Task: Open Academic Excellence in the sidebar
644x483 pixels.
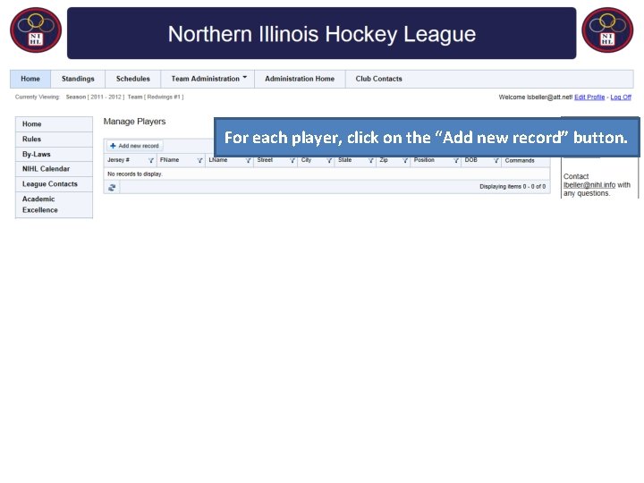Action: (x=54, y=205)
